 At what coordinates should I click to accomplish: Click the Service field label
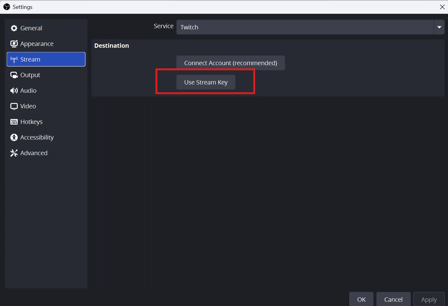pos(163,26)
